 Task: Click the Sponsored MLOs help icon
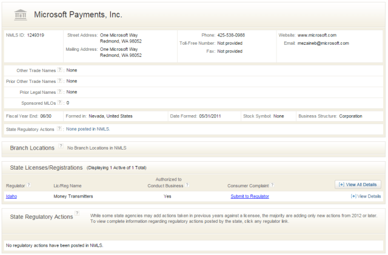pos(59,103)
